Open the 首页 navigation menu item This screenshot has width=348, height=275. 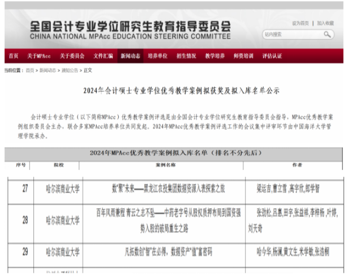click(x=13, y=56)
